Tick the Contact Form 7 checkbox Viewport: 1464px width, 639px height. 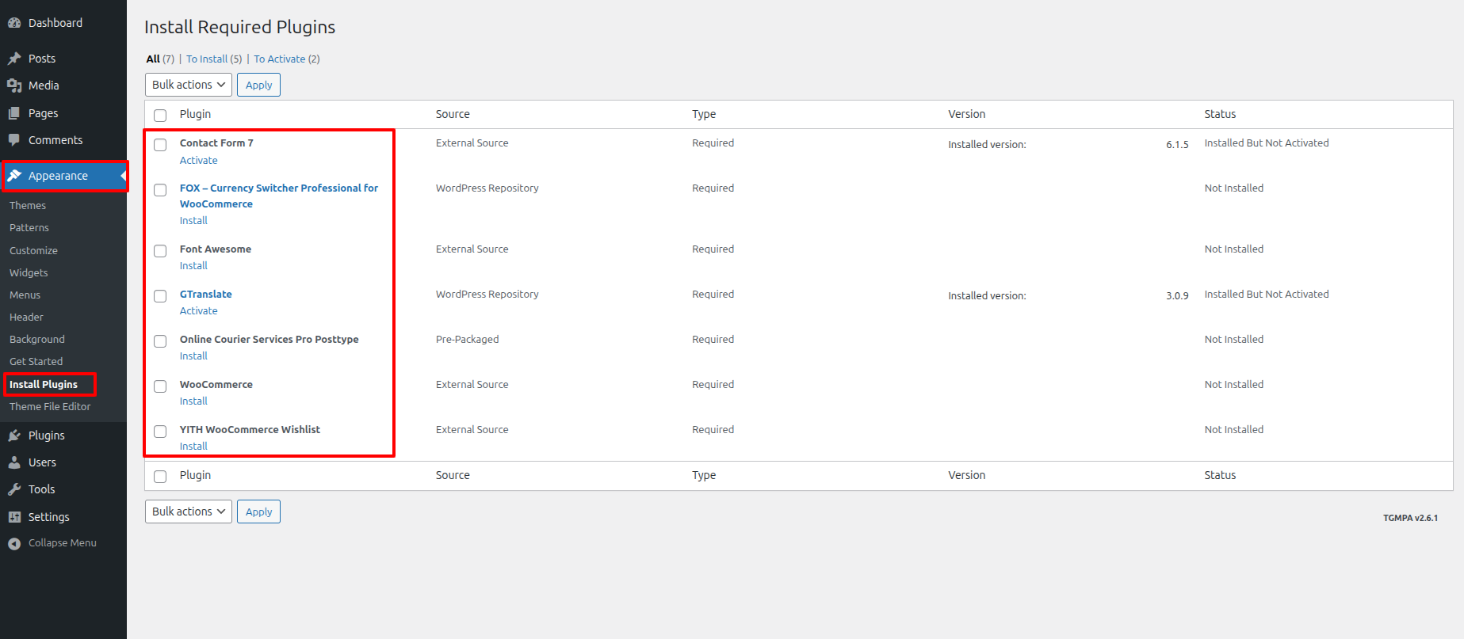160,145
